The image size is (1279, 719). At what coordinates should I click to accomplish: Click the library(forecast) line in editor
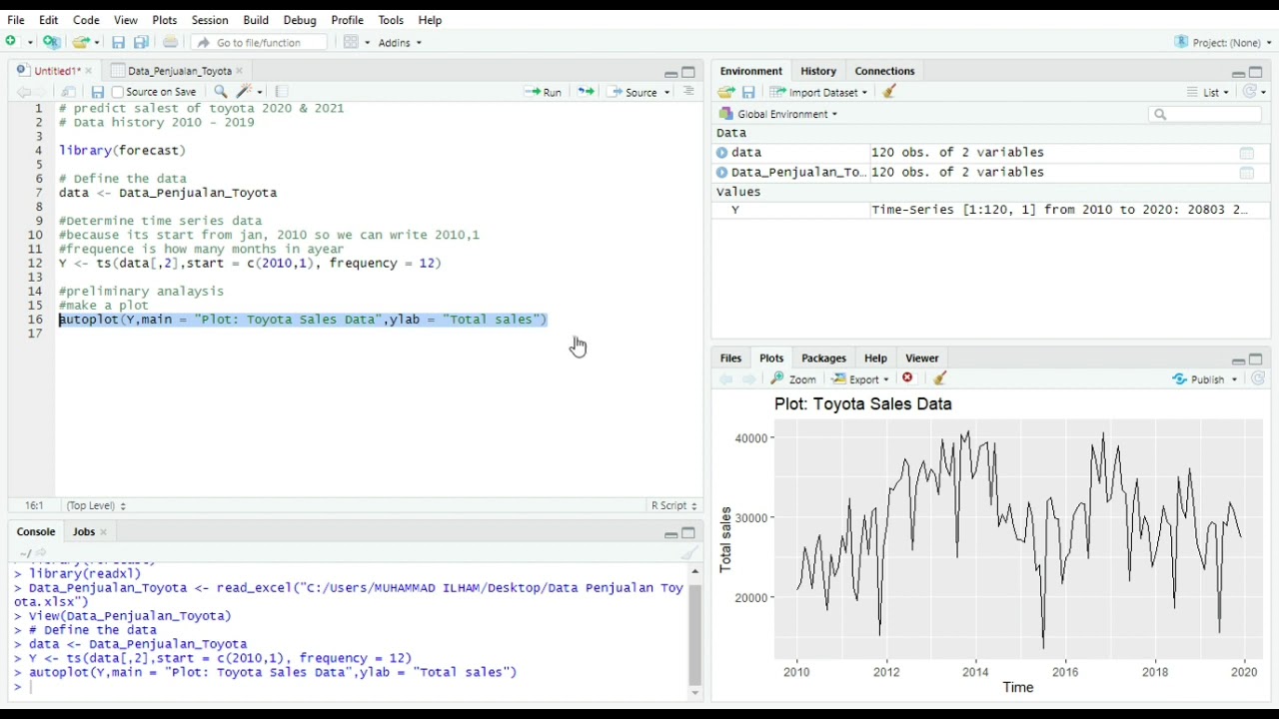coord(122,151)
